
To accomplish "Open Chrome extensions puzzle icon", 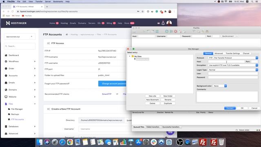I will point(165,11).
